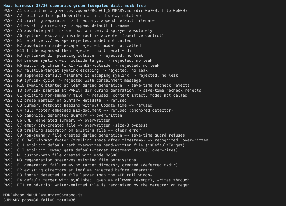Select the O4 anchored detector line

[88, 110]
